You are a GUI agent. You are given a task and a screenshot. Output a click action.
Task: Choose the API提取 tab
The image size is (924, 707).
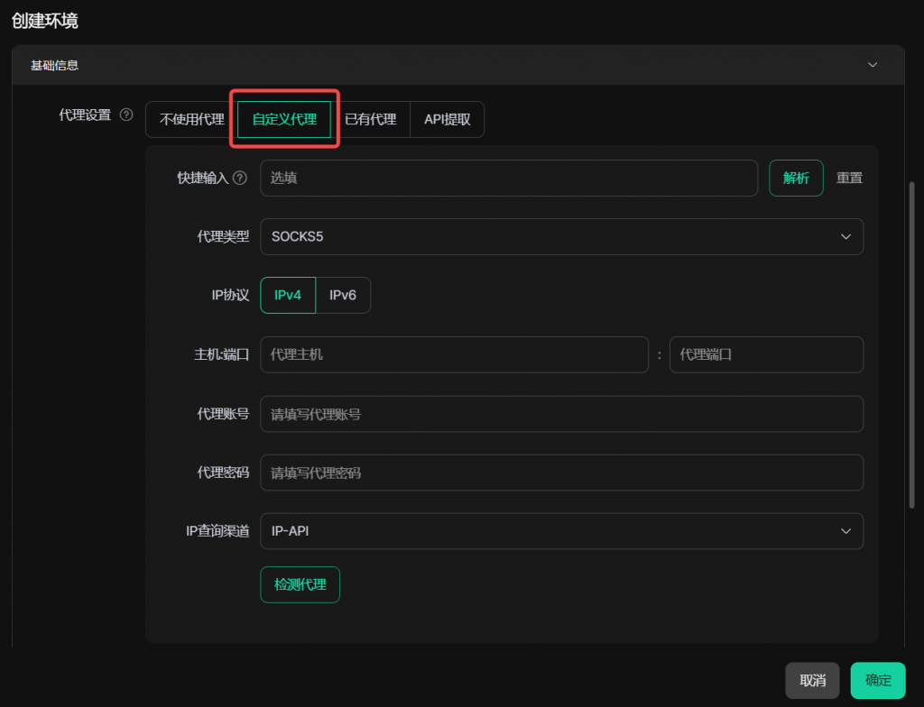coord(447,119)
